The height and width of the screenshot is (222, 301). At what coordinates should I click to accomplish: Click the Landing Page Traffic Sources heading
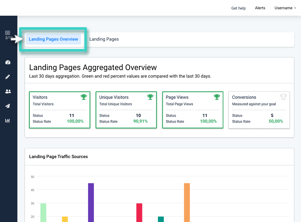pos(58,156)
